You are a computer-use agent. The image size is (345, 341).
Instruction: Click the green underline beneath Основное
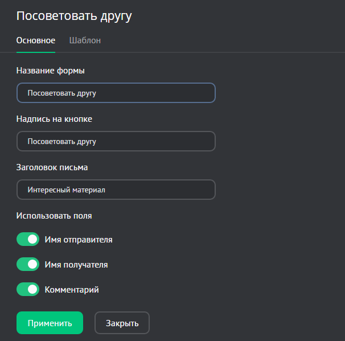(36, 52)
